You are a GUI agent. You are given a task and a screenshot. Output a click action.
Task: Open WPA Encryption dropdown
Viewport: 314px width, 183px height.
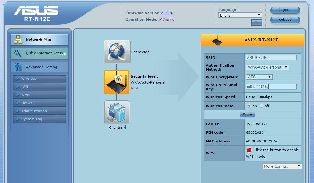pyautogui.click(x=259, y=77)
